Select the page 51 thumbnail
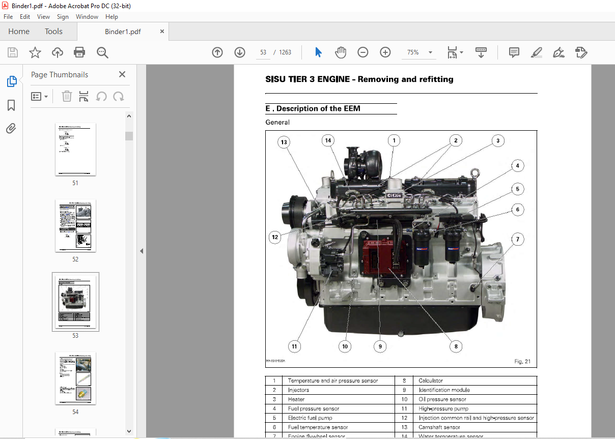Image resolution: width=615 pixels, height=439 pixels. coord(75,150)
